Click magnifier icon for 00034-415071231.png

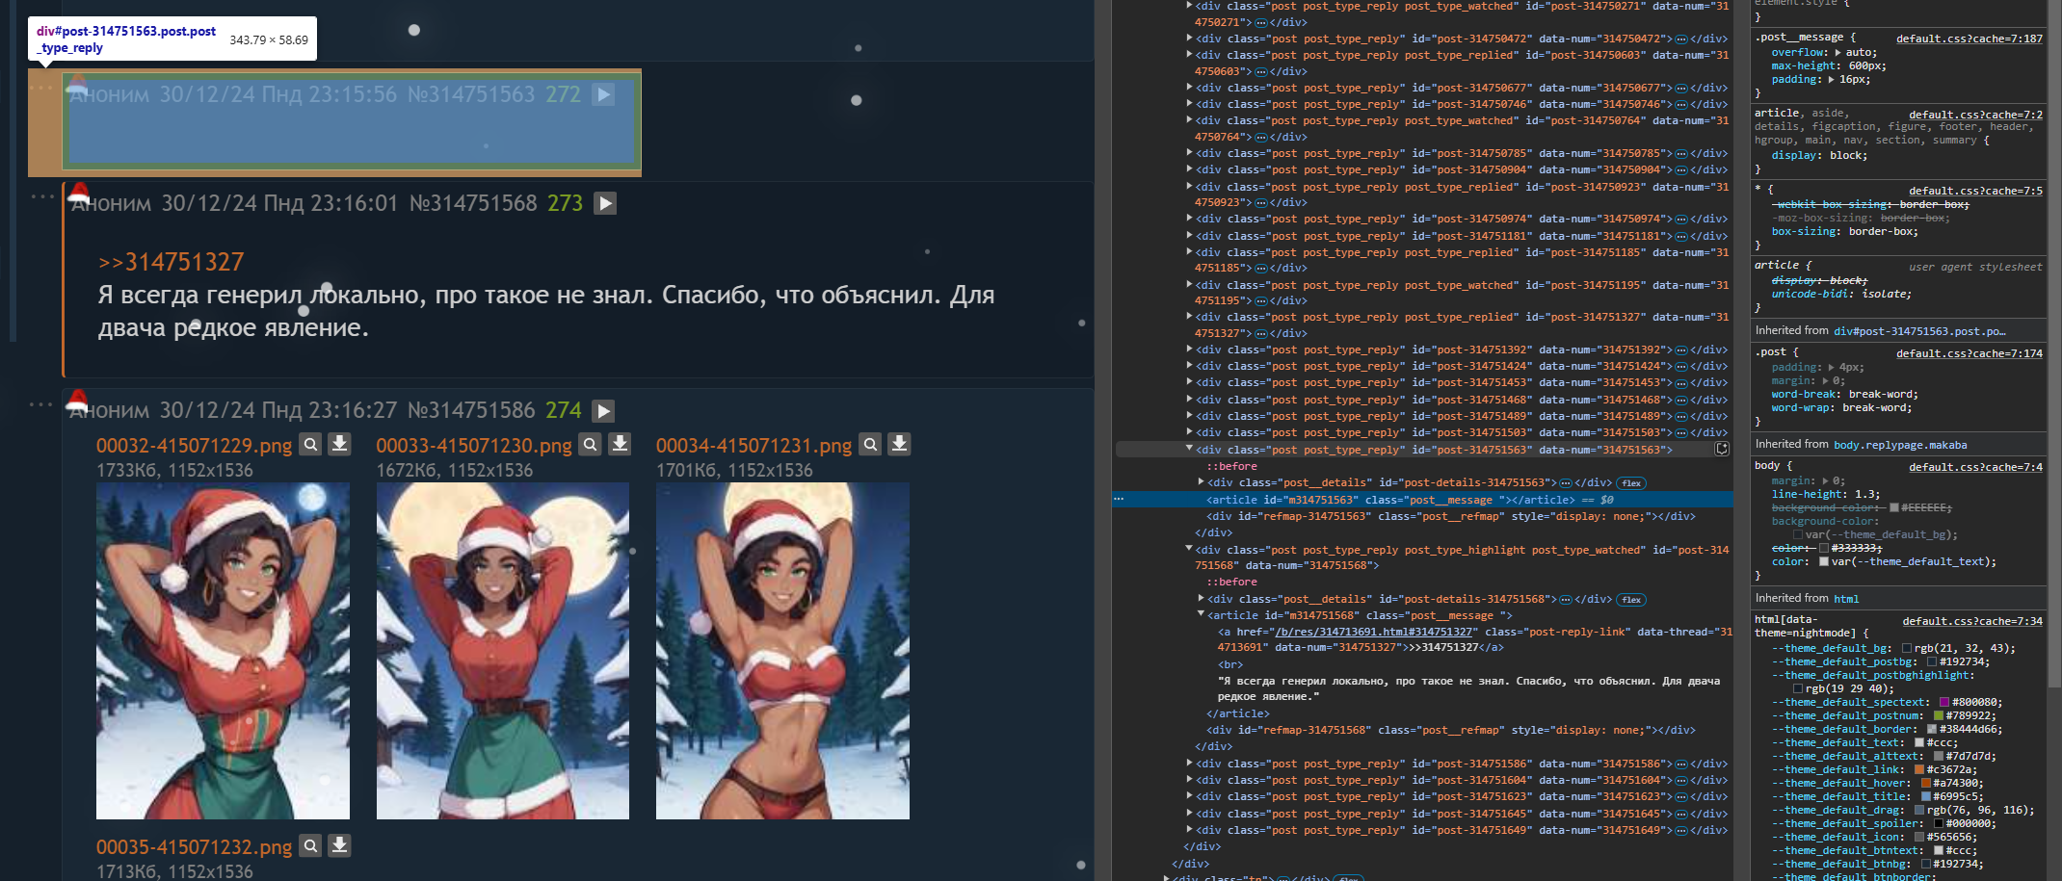click(870, 444)
